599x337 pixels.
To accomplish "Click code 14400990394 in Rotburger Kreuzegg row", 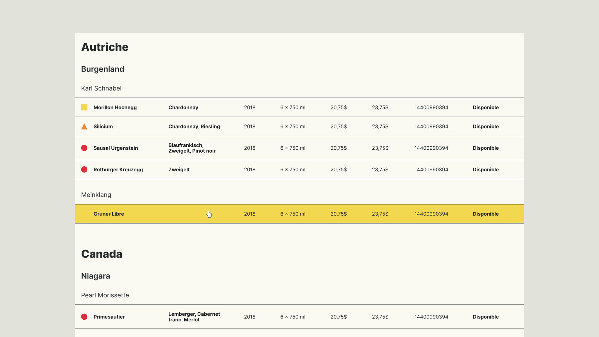I will point(431,169).
